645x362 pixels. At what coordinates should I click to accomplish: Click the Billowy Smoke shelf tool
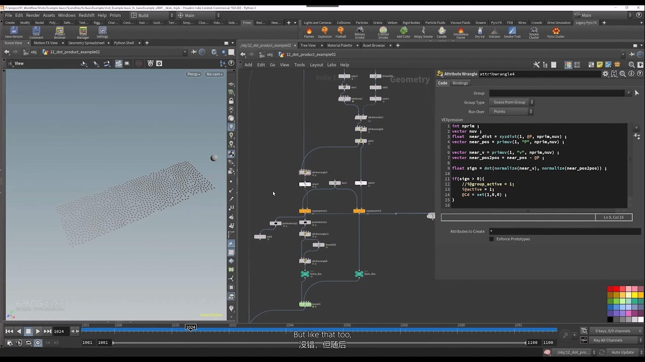360,33
